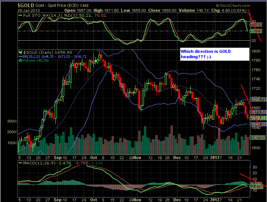Viewport: 267px width, 202px height.
Task: Click the volume bars icon before Volume 148,700
Action: 20,60
